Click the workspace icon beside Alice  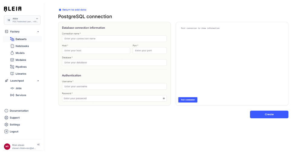tap(9, 20)
